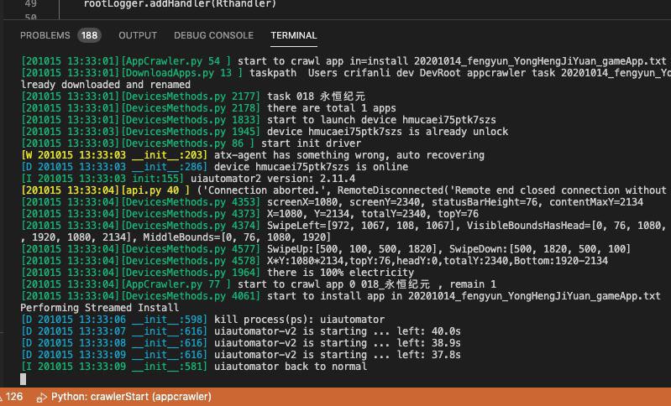This screenshot has height=406, width=671.
Task: Click the 'uiautomator back to normal' log message
Action: (291, 367)
